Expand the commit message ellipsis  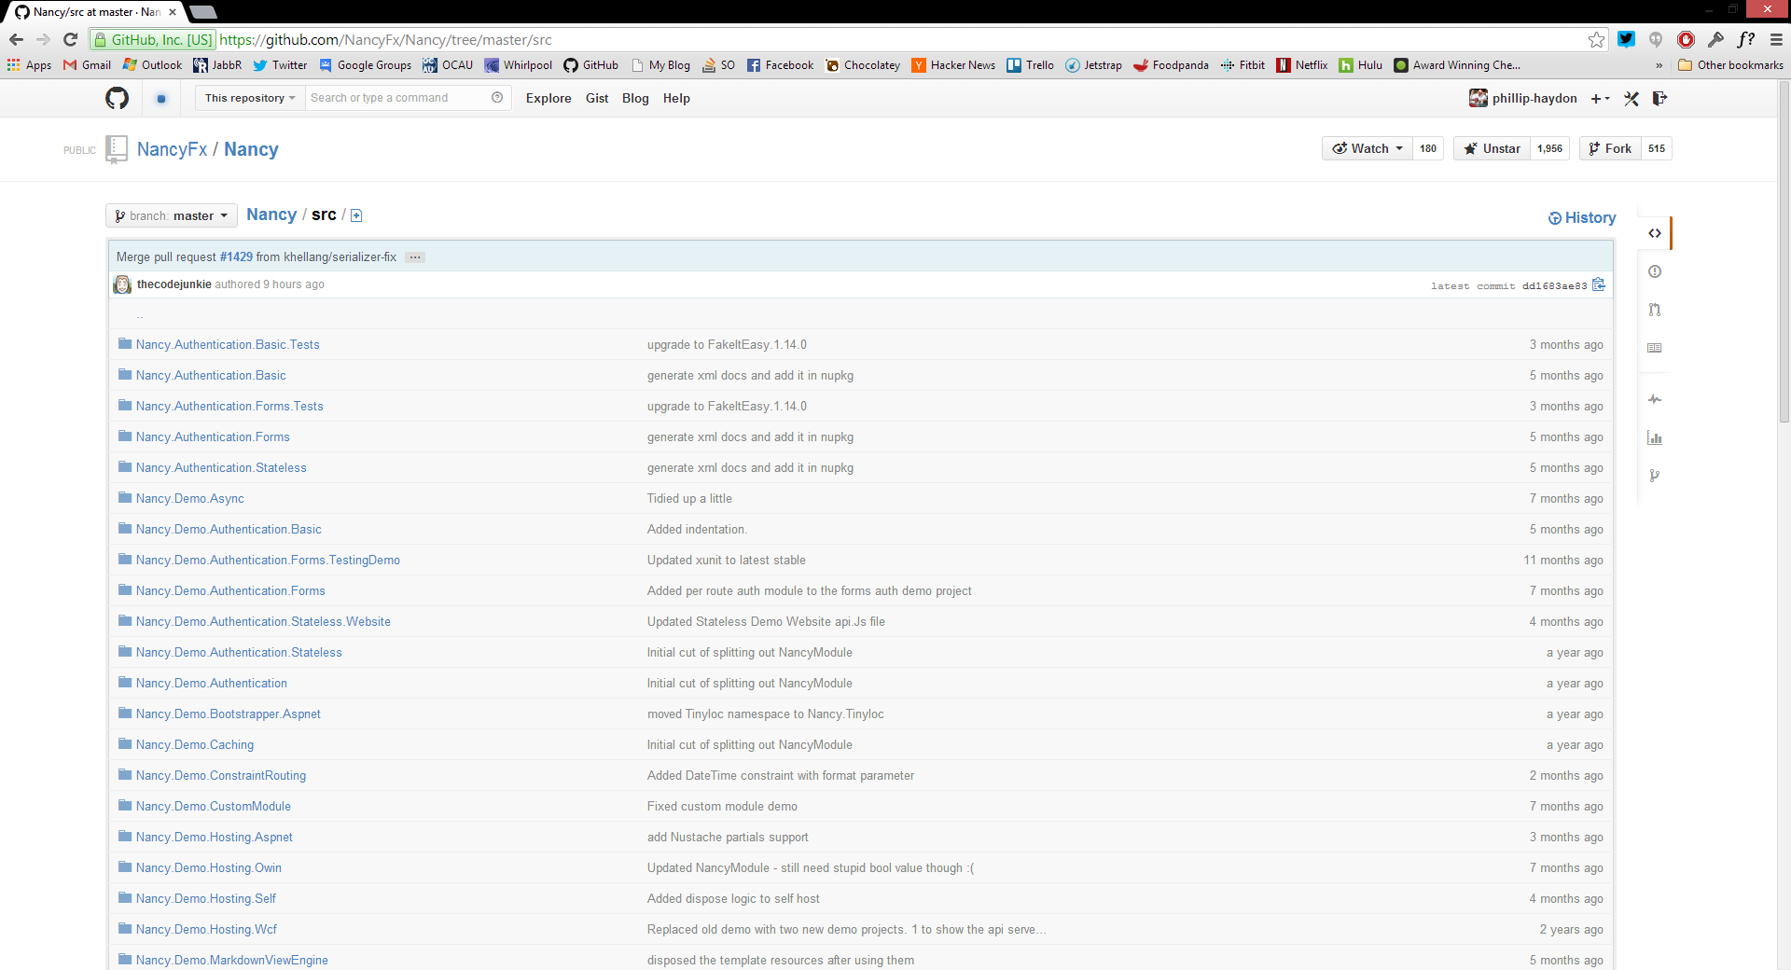(x=415, y=257)
